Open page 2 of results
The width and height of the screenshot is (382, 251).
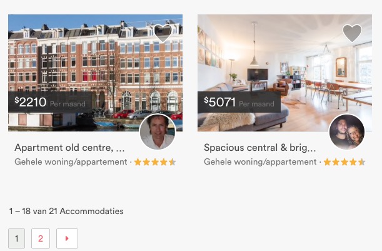coord(41,238)
